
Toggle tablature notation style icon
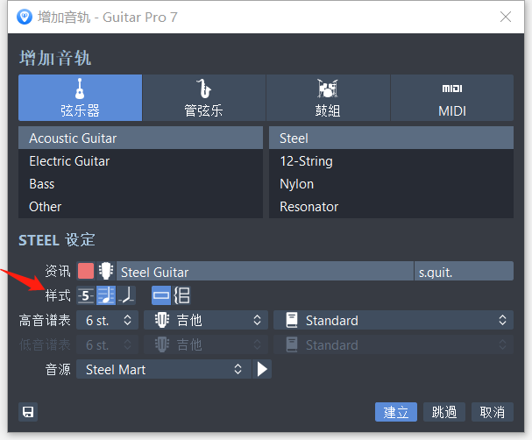pos(86,295)
